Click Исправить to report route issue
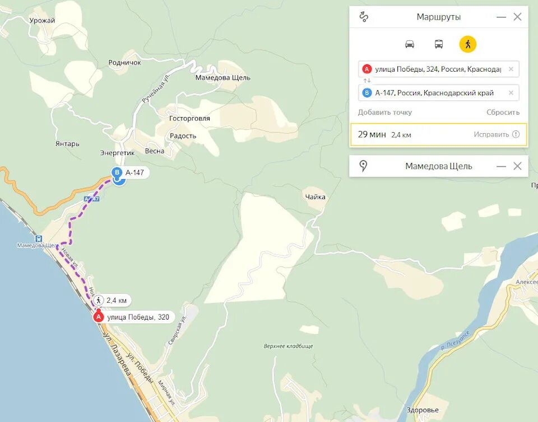The width and height of the screenshot is (538, 422). (x=491, y=134)
